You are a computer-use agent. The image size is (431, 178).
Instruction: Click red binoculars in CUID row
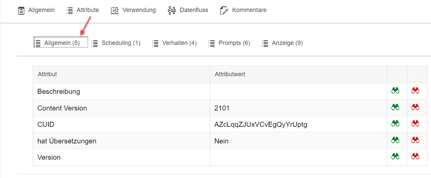tap(415, 123)
